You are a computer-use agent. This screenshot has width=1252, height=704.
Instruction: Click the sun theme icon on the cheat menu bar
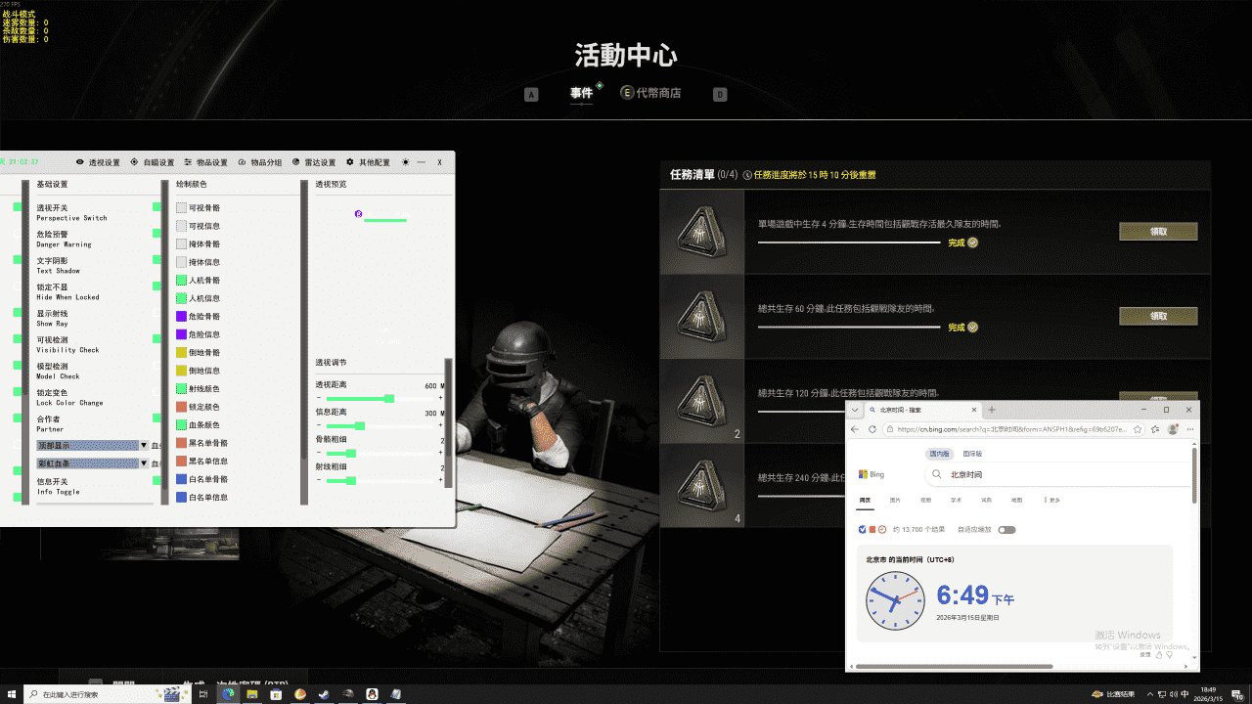(404, 162)
